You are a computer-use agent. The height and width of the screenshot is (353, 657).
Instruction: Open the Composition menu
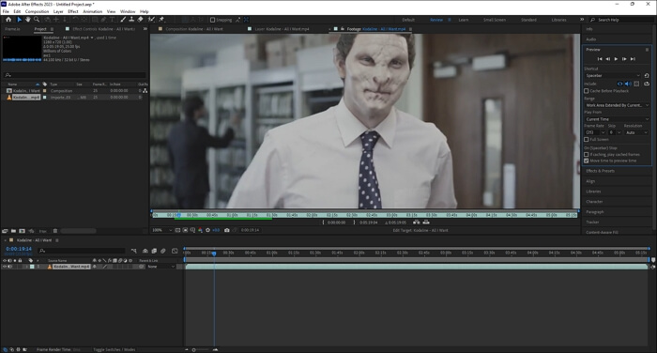click(x=37, y=12)
